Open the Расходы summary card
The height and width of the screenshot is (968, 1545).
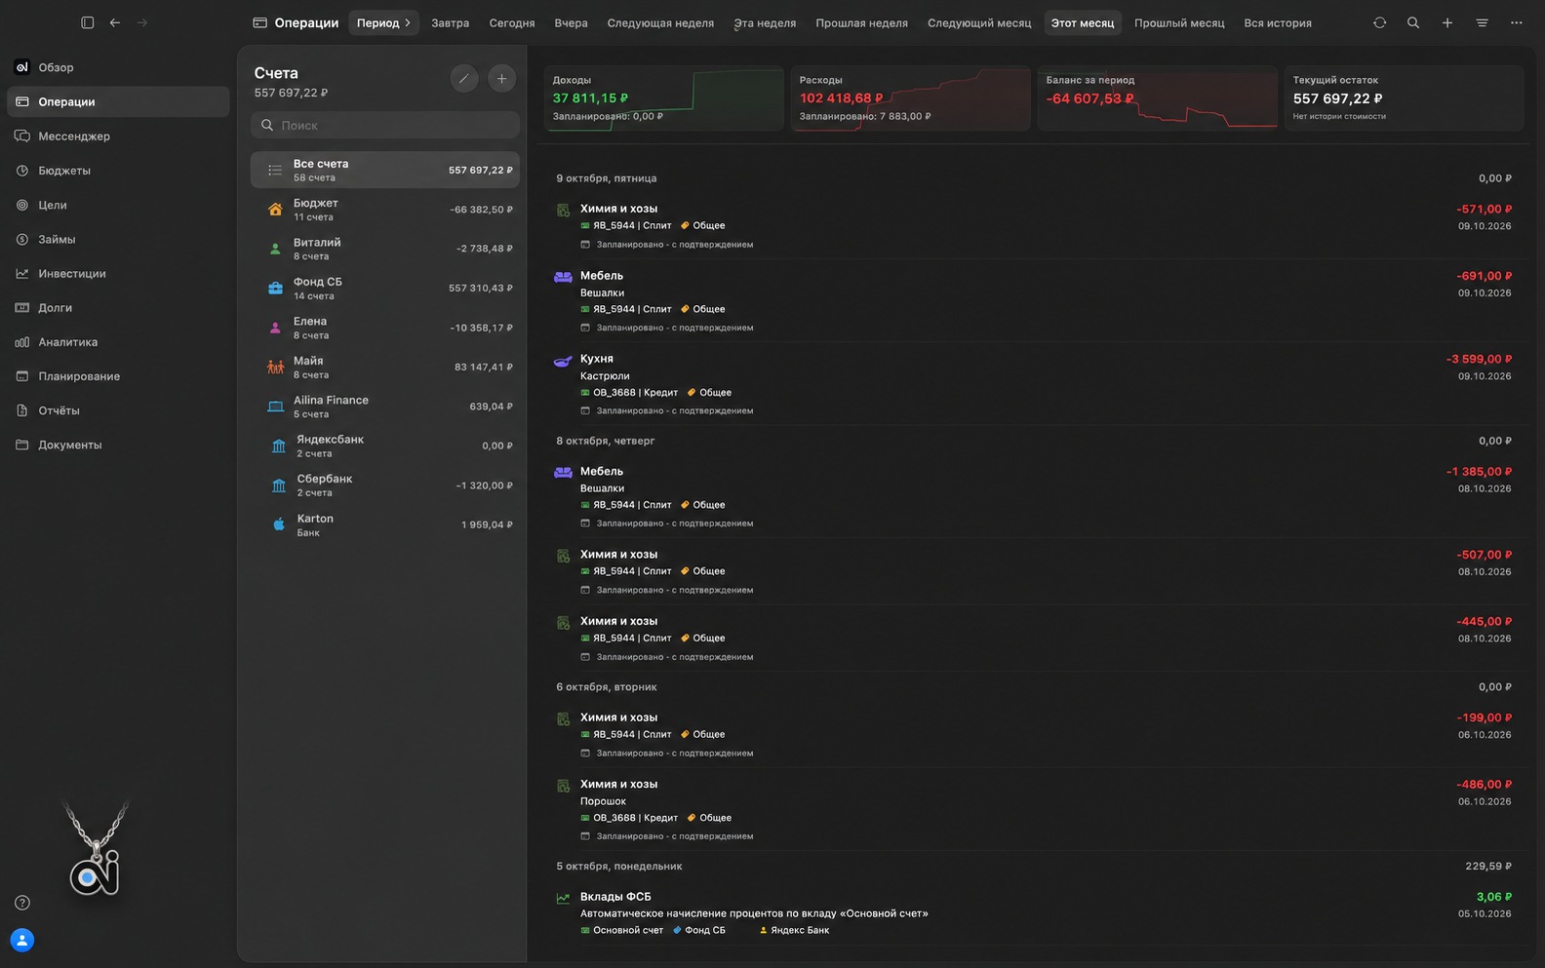(910, 97)
